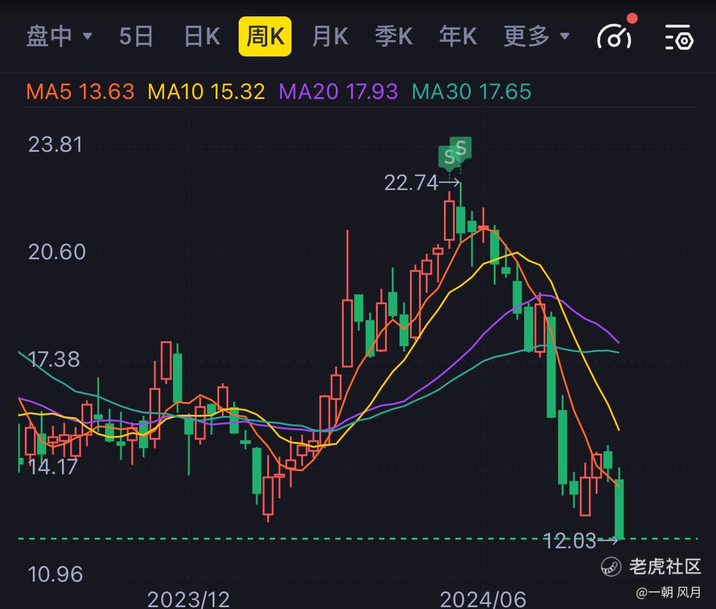
Task: Tap the latest large green candlestick at 12.03
Action: point(619,509)
